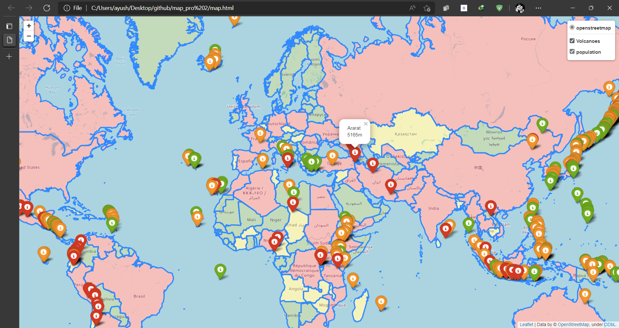
Task: Click the address bar URL field
Action: (x=226, y=8)
